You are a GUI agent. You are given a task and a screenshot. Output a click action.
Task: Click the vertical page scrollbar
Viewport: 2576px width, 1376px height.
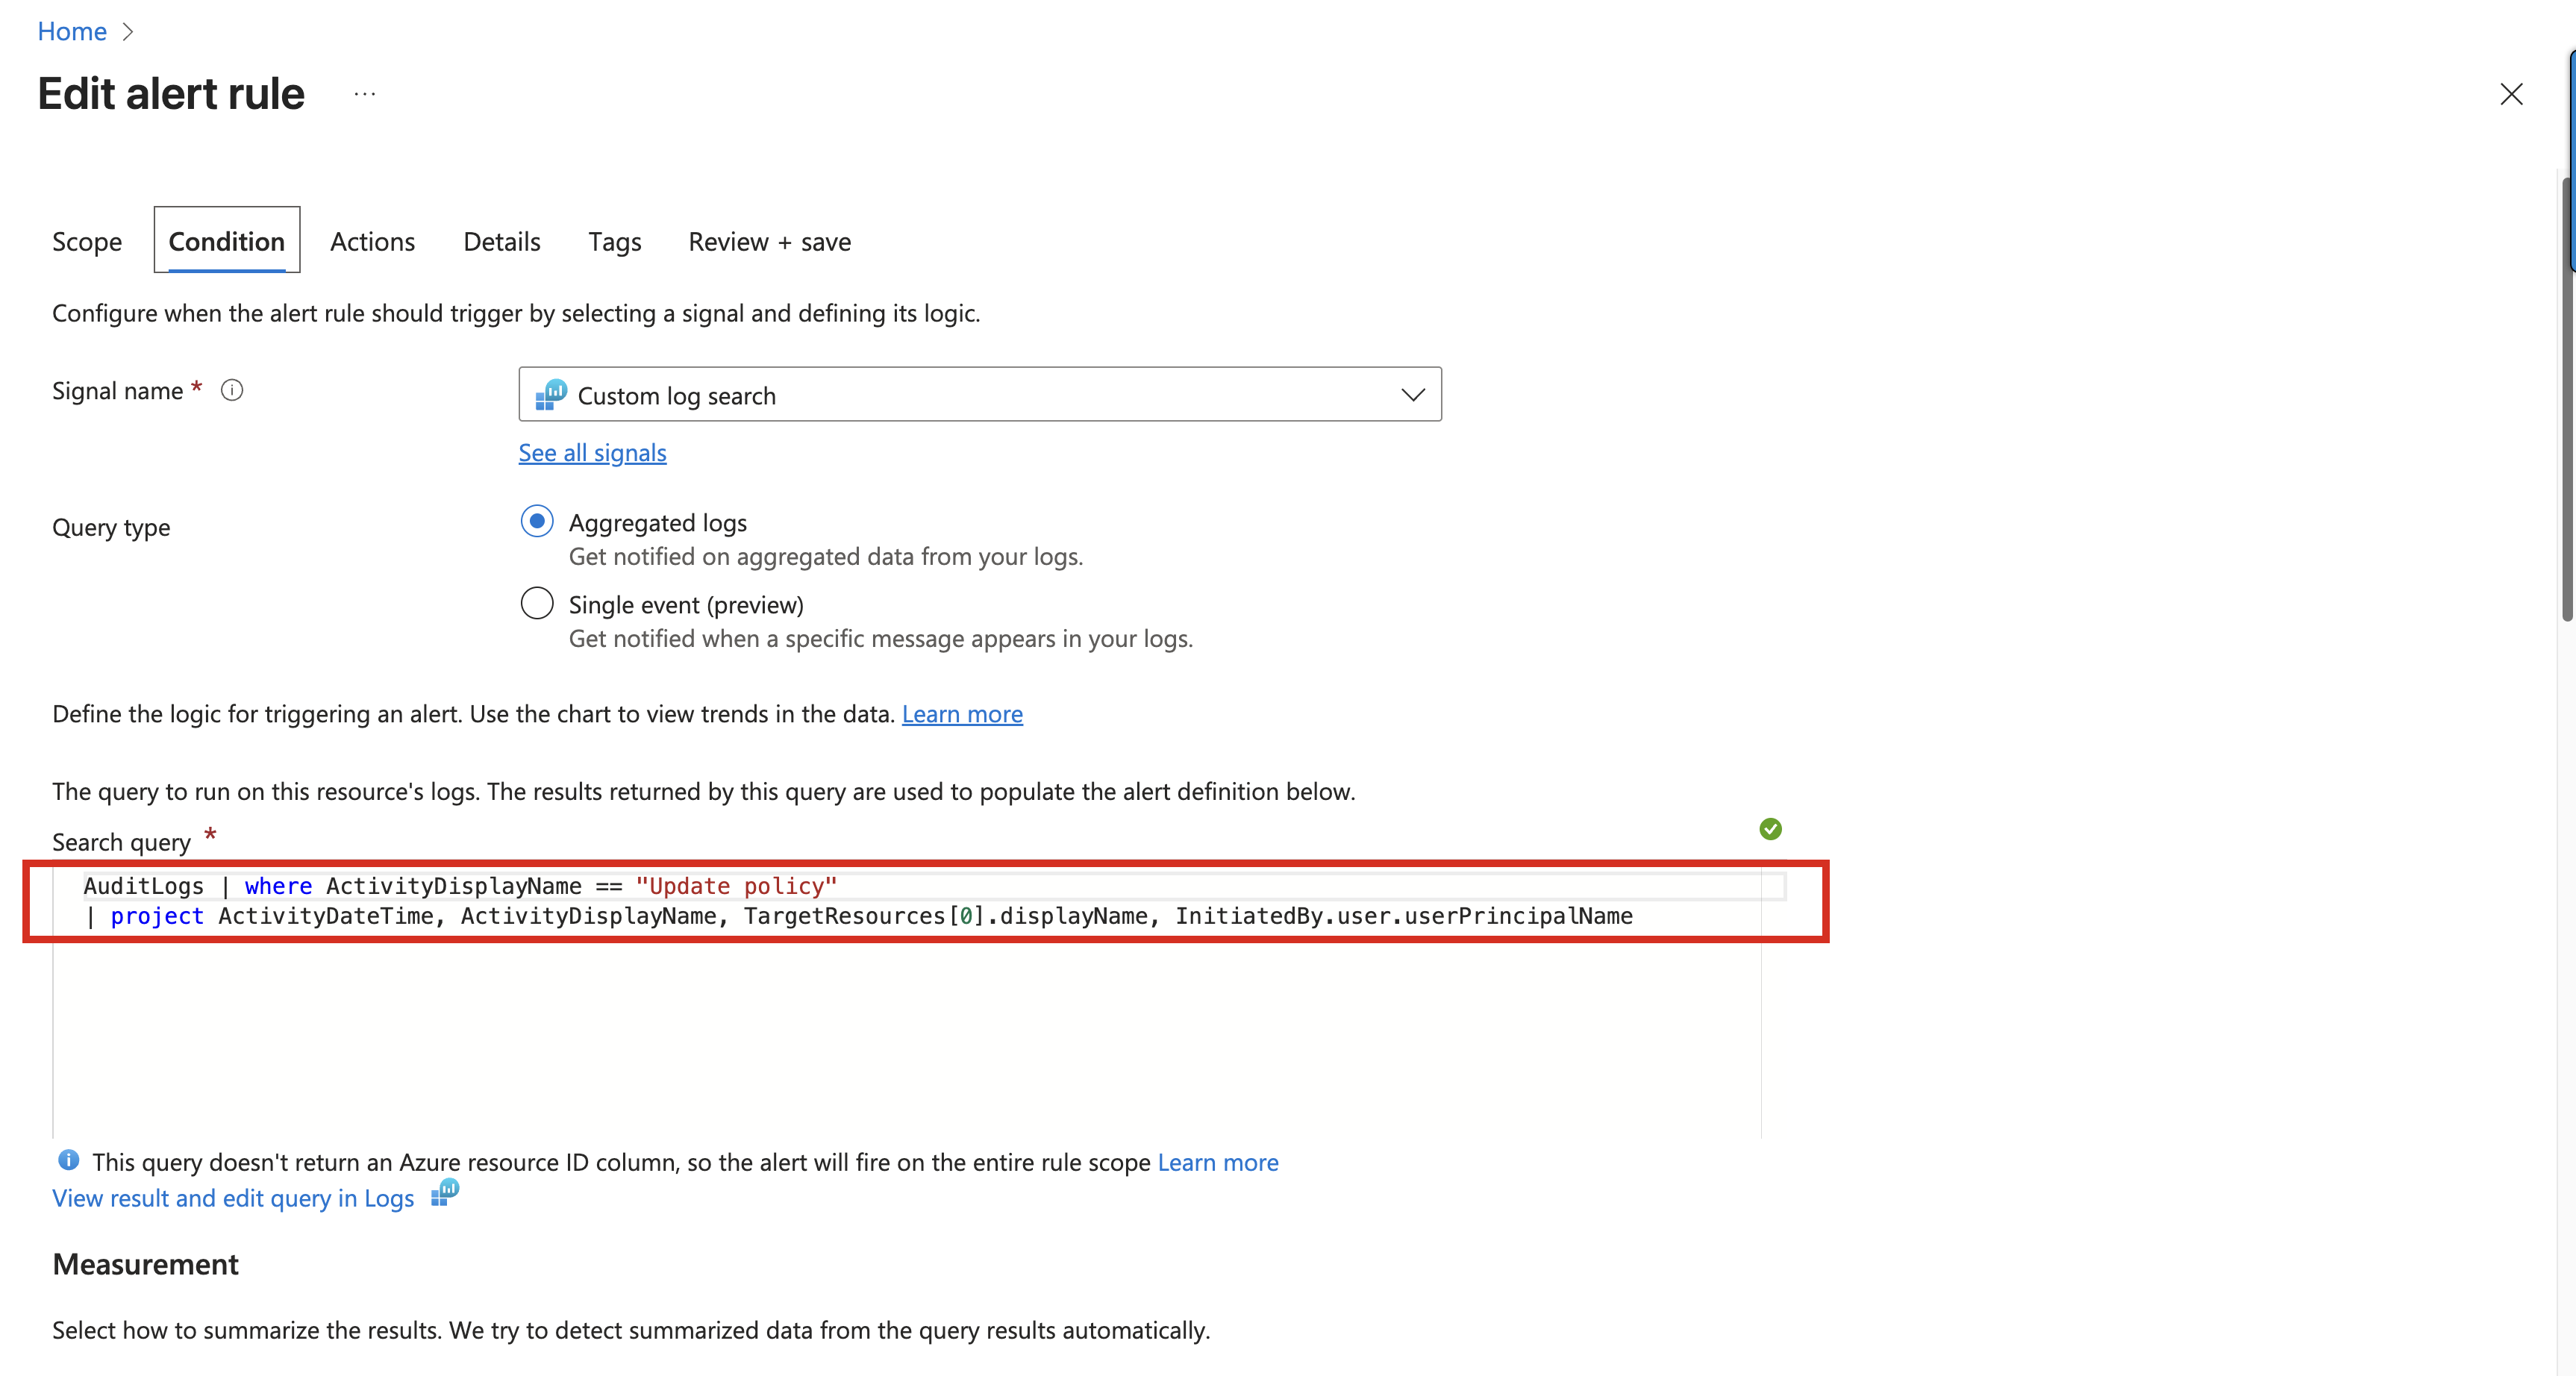click(x=2567, y=400)
